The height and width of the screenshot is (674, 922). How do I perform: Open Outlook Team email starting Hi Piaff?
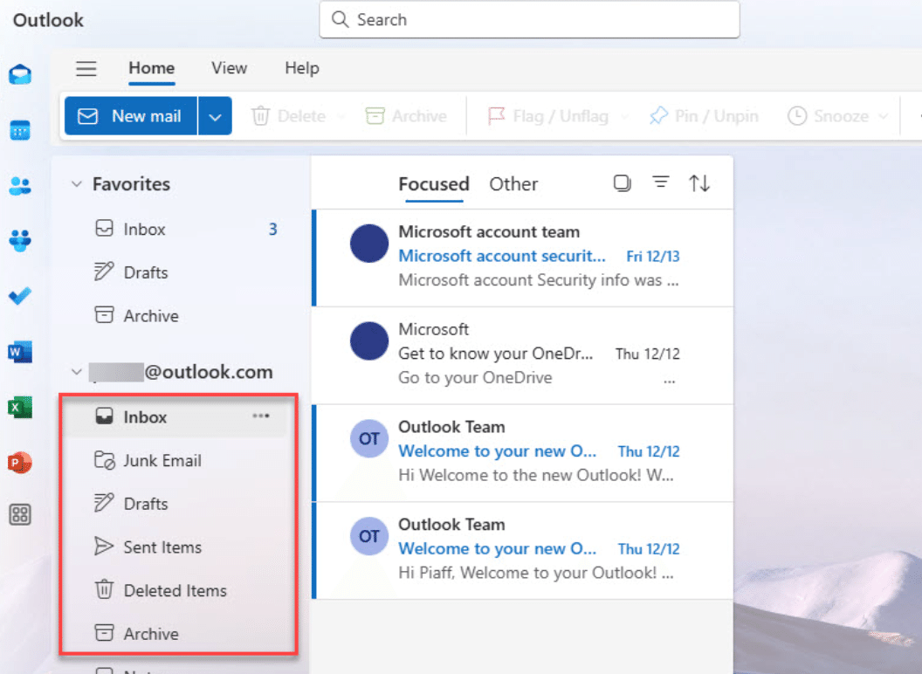(x=522, y=551)
